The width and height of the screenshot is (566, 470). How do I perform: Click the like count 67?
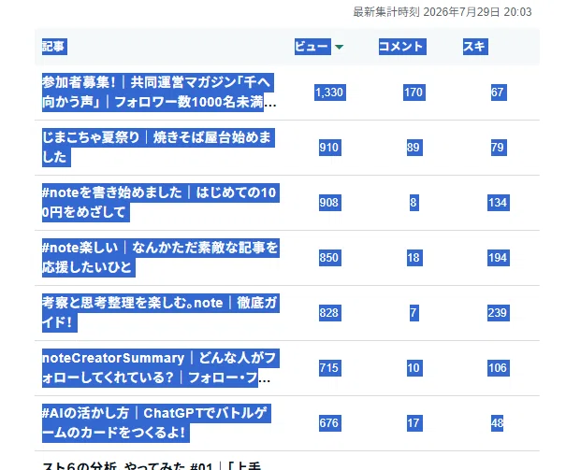click(499, 93)
